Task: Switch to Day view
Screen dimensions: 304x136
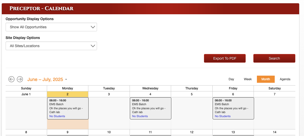Action: (x=231, y=79)
